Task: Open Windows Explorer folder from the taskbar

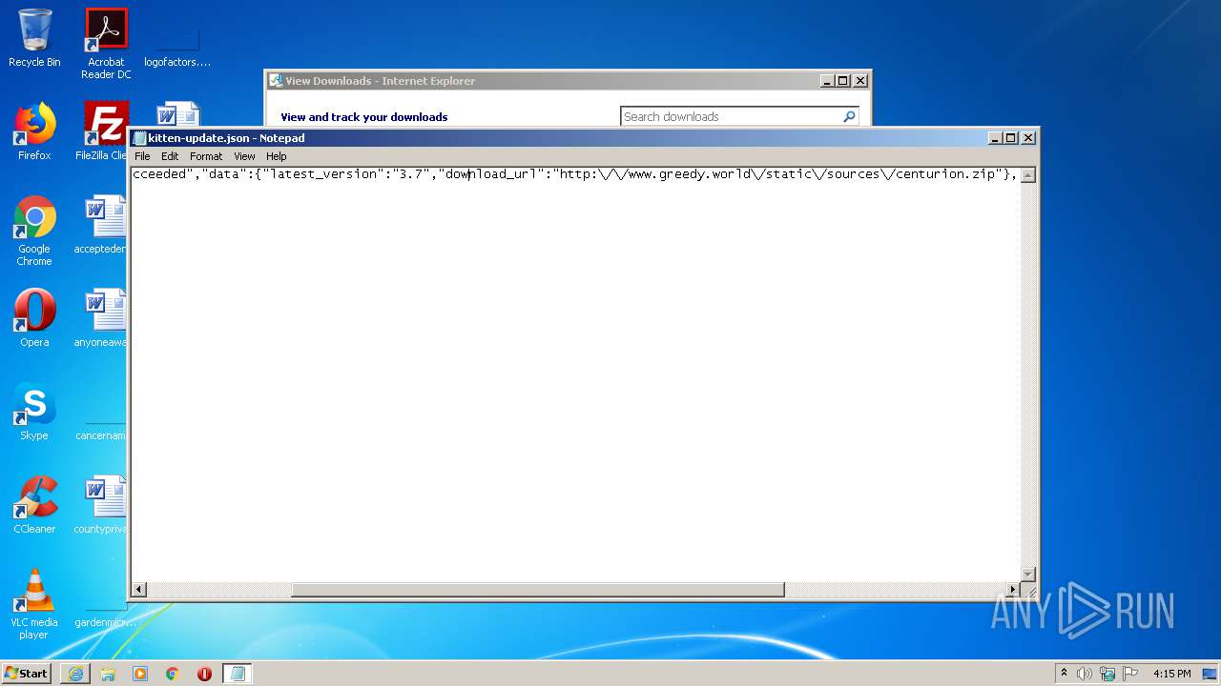Action: pos(108,673)
